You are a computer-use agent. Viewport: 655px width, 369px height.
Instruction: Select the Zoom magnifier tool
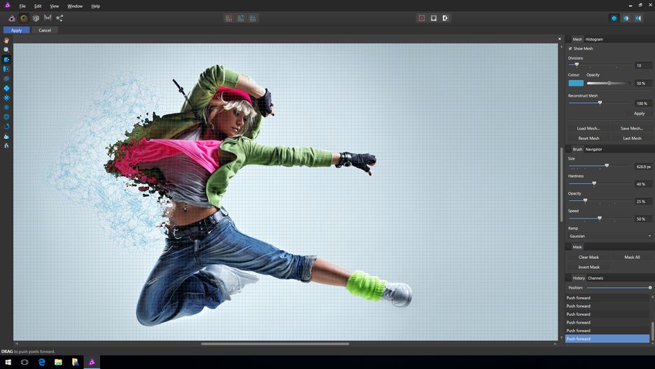[x=6, y=50]
